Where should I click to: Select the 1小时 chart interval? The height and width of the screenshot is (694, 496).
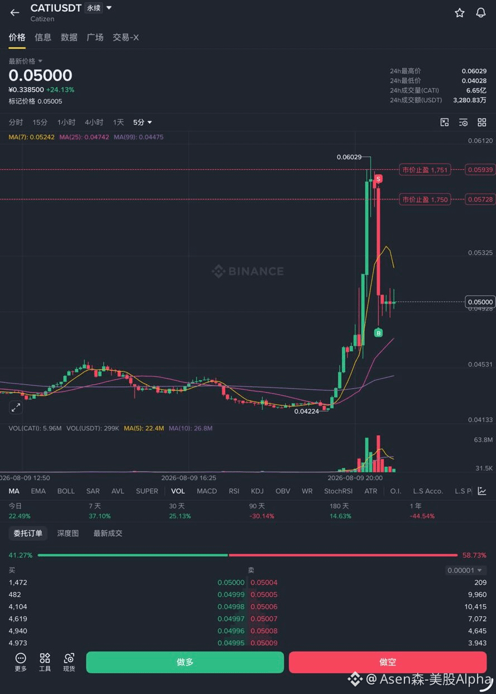click(x=66, y=122)
